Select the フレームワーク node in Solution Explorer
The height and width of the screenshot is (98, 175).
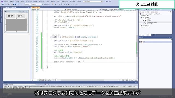149,24
